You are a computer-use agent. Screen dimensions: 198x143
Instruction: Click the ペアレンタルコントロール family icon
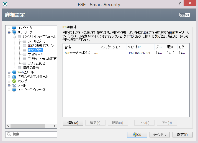pos(14,77)
